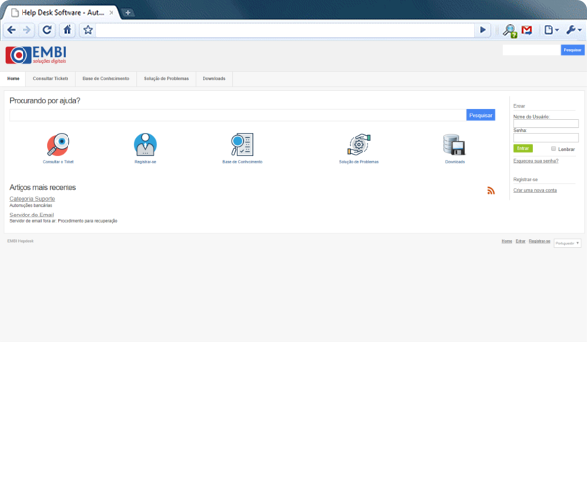This screenshot has width=587, height=480.
Task: Click the browser home button
Action: coord(68,30)
